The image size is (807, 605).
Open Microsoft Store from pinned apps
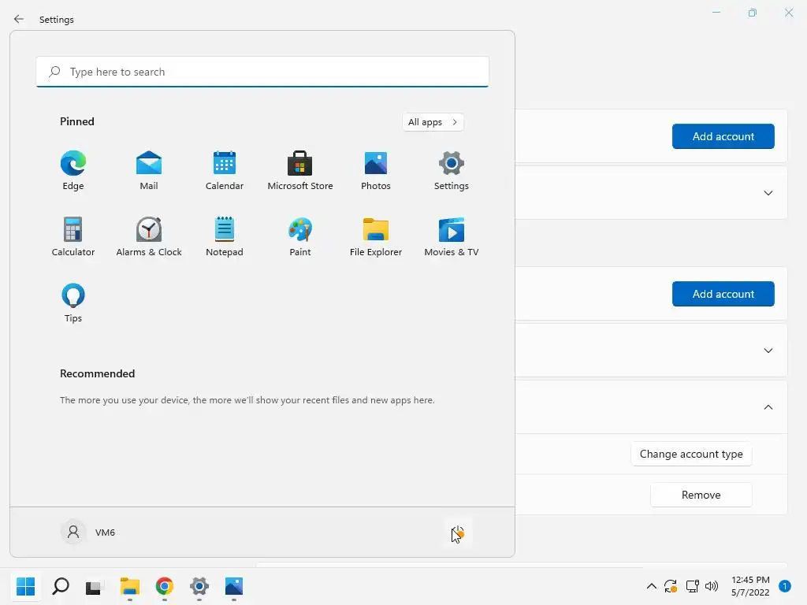pyautogui.click(x=300, y=171)
